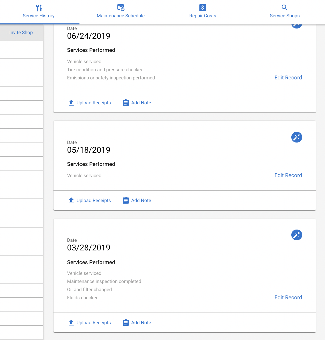325x340 pixels.
Task: Click the clipboard note icon on the 05/18/2019 record
Action: (126, 200)
